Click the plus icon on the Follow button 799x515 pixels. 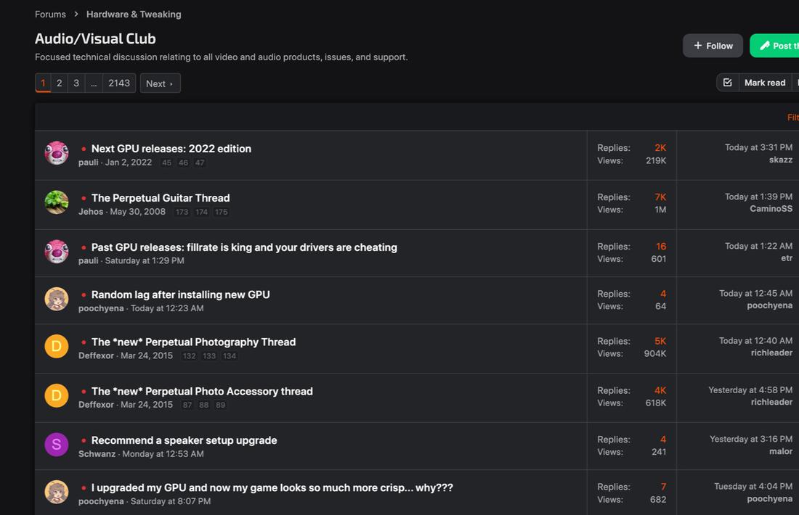pos(698,46)
